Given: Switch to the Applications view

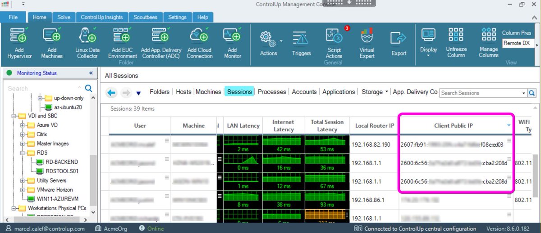Looking at the screenshot, I should [x=339, y=92].
